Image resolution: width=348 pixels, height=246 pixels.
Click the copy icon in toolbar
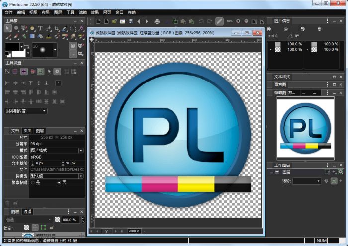(x=175, y=21)
